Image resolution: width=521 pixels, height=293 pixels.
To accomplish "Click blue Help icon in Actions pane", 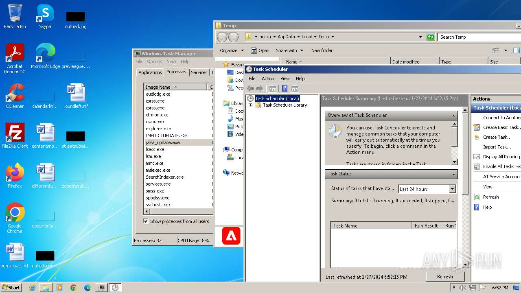I will [x=477, y=207].
